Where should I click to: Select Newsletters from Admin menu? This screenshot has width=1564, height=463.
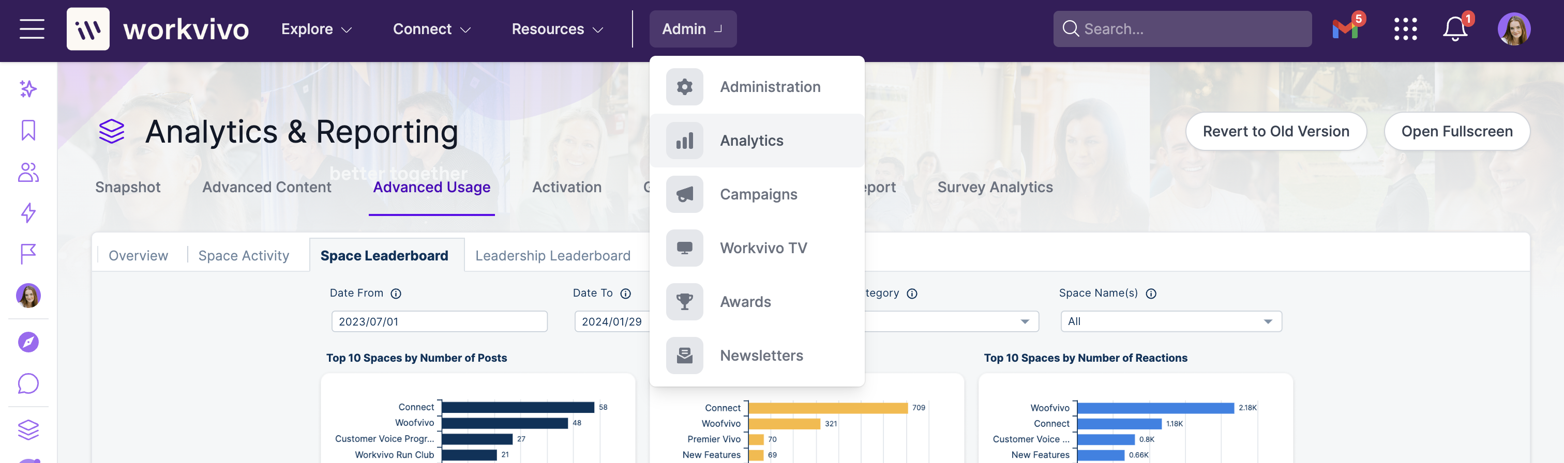coord(757,356)
